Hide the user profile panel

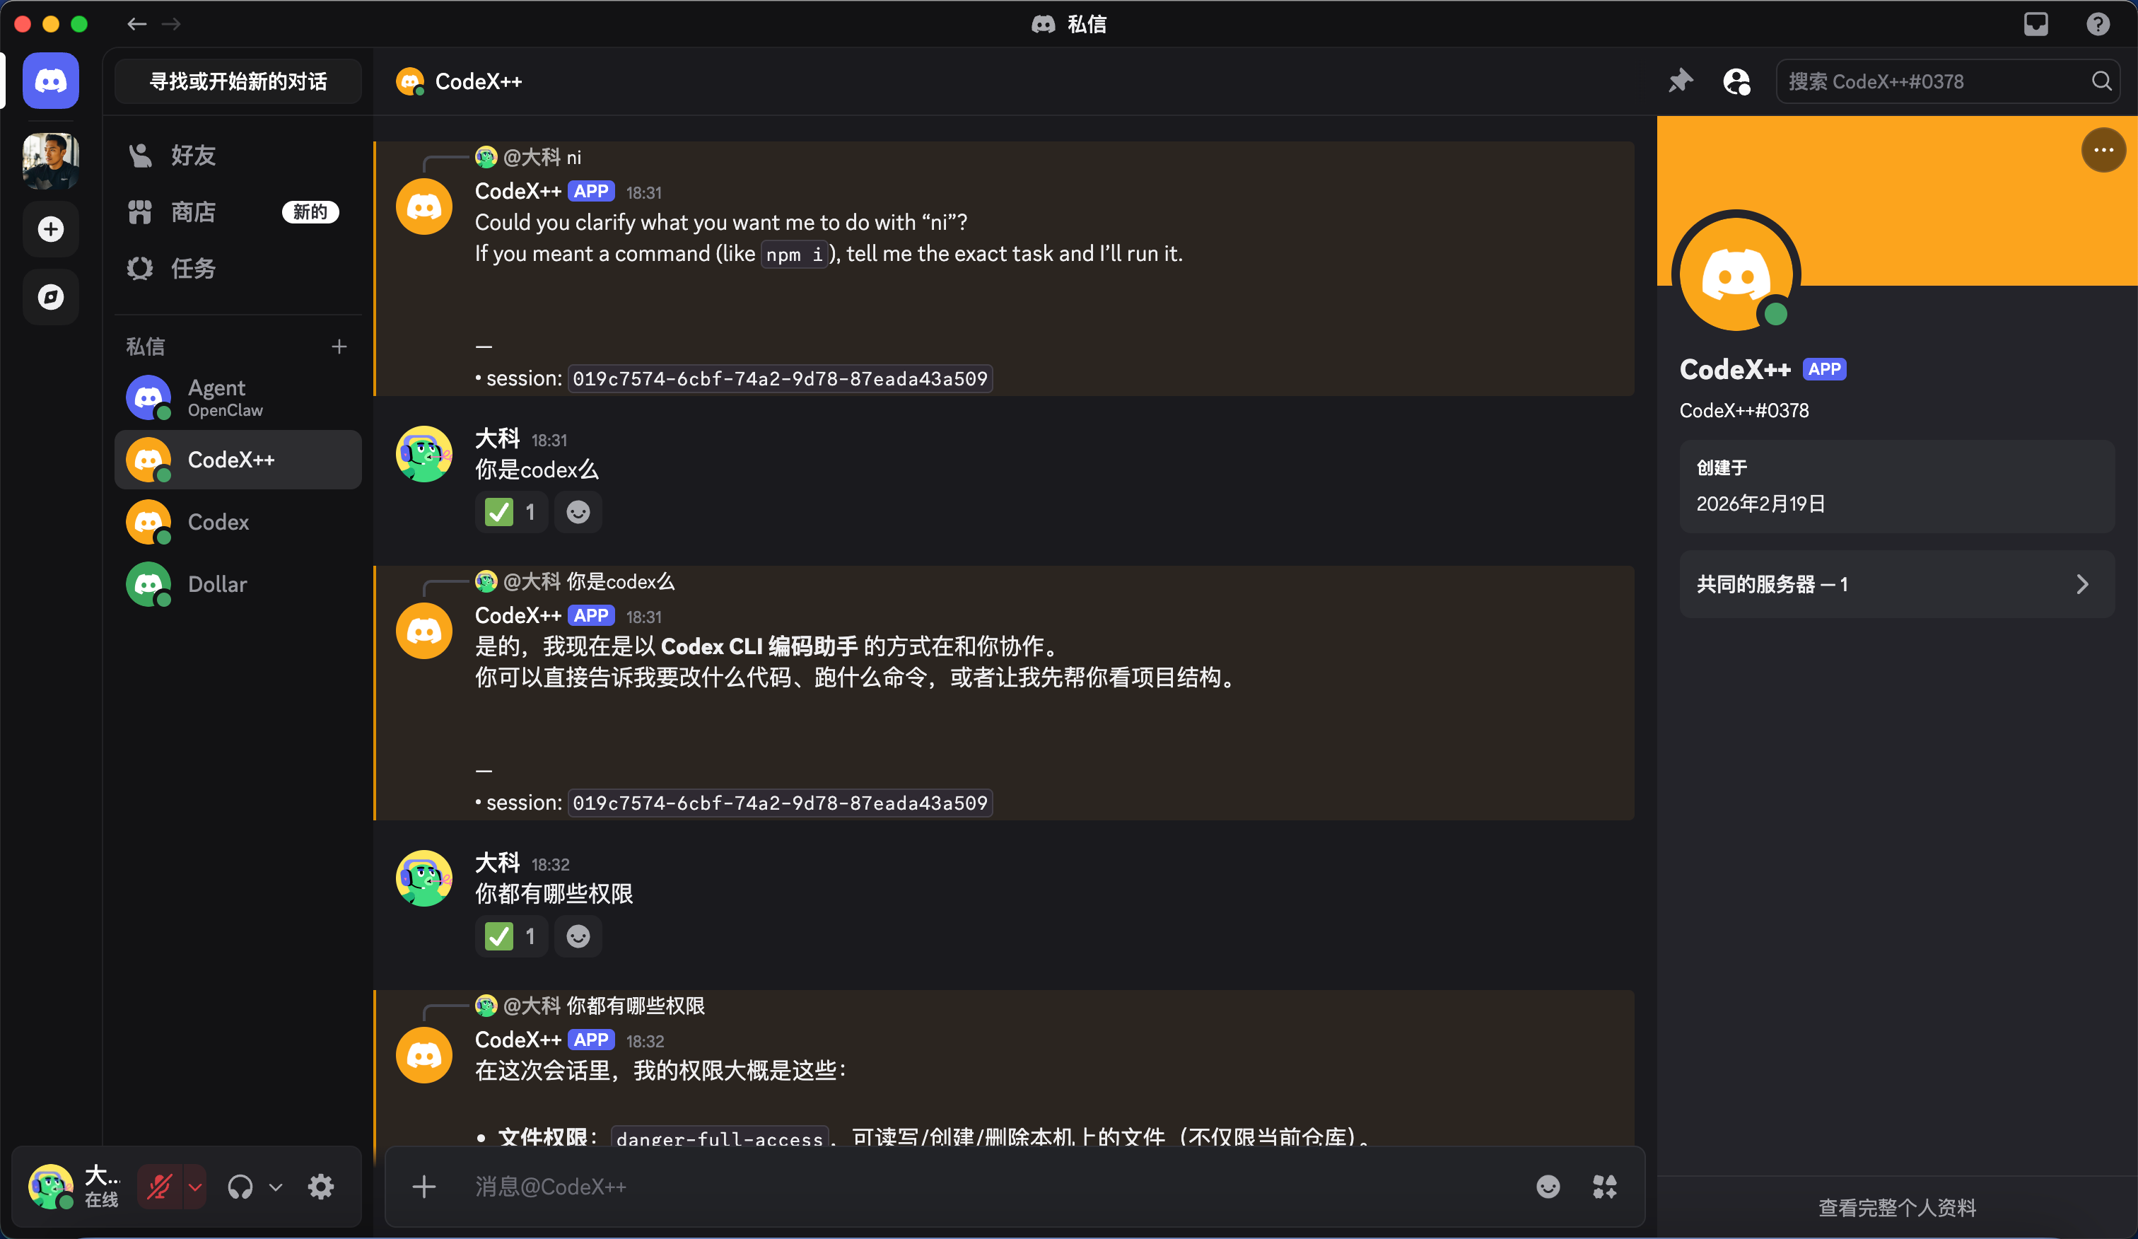(x=1736, y=81)
